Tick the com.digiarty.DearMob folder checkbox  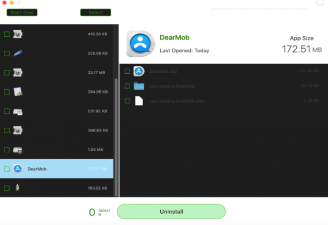click(128, 86)
